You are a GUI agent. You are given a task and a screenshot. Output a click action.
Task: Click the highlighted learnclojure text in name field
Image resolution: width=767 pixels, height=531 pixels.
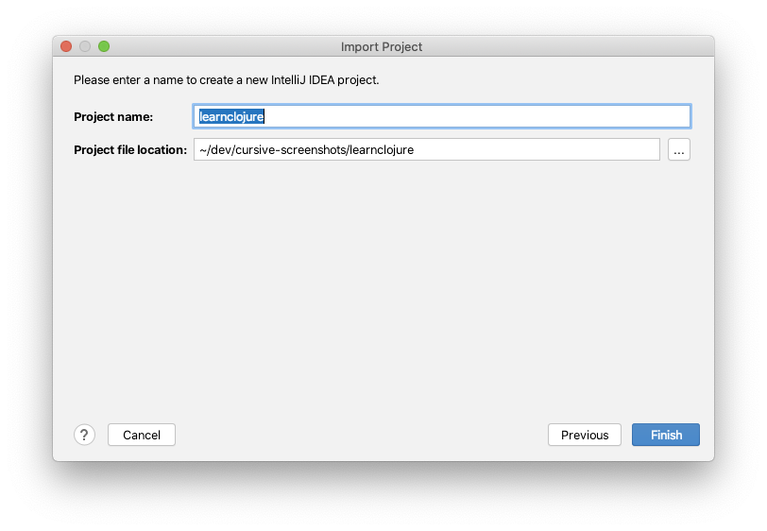[231, 116]
